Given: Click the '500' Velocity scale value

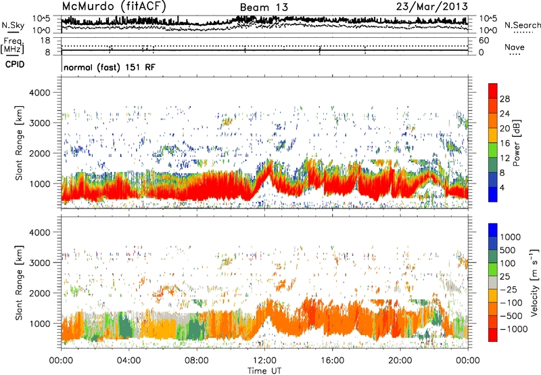Looking at the screenshot, I should pyautogui.click(x=509, y=250).
